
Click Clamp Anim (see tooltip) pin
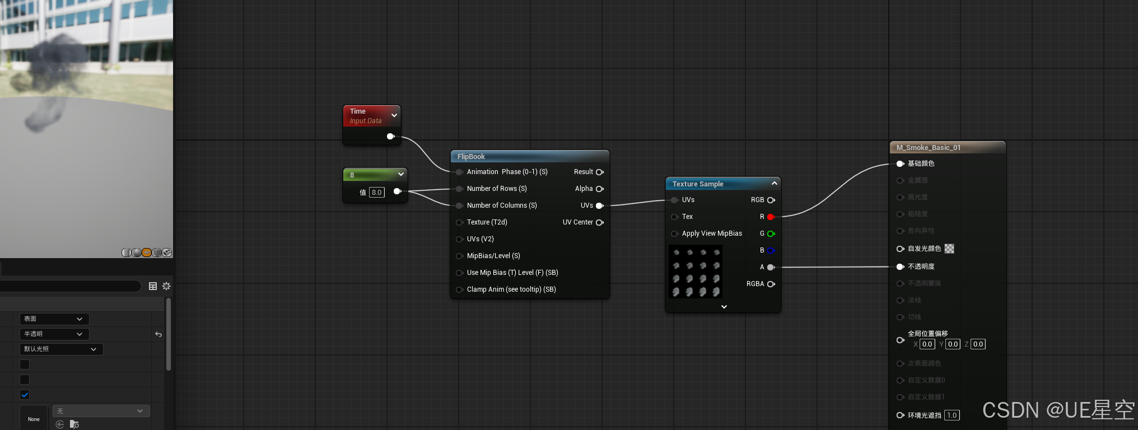click(x=459, y=289)
